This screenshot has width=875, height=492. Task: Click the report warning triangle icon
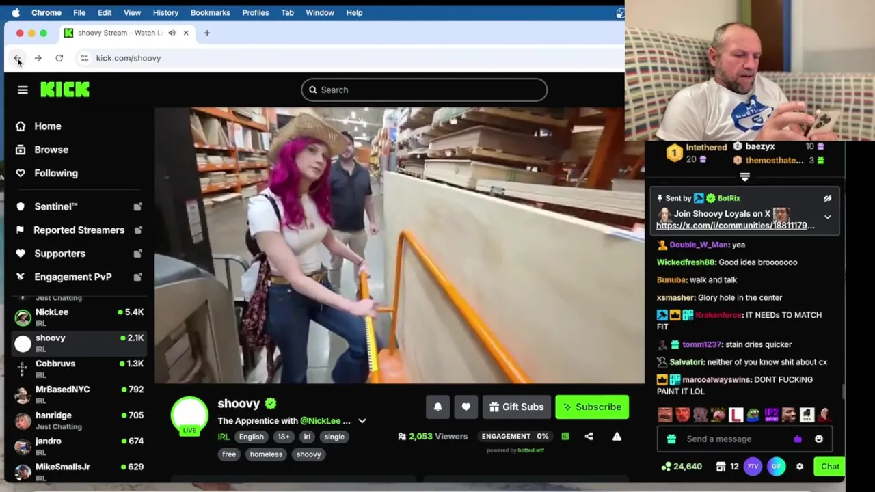(617, 436)
